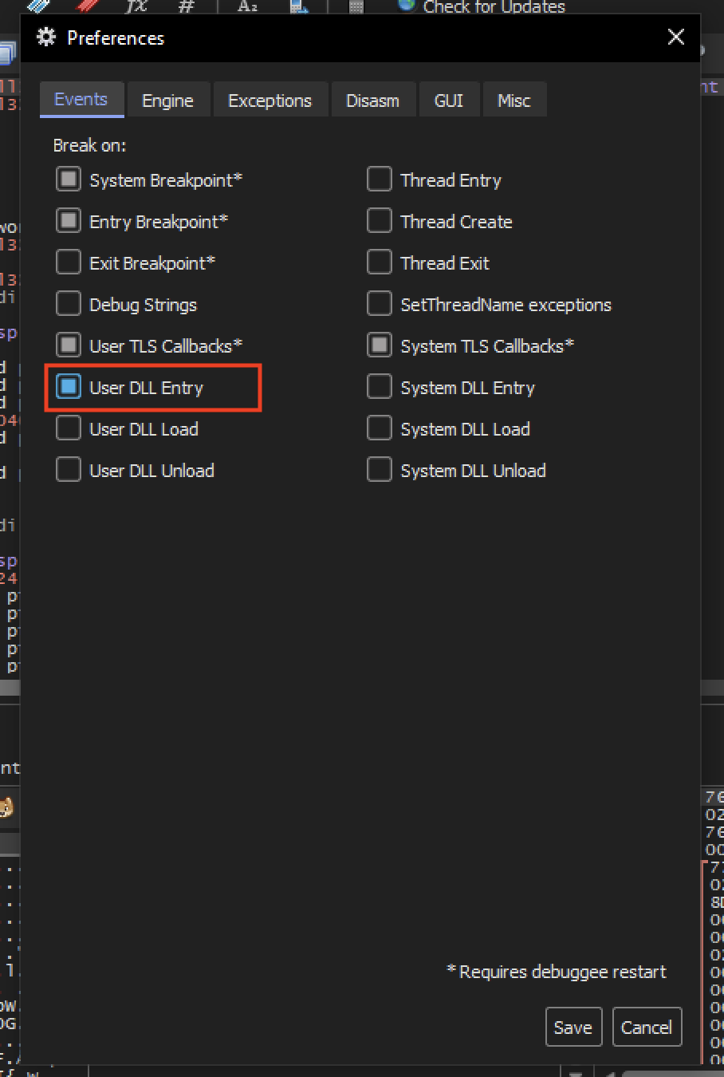This screenshot has height=1077, width=724.
Task: Open the Exceptions tab
Action: (x=270, y=101)
